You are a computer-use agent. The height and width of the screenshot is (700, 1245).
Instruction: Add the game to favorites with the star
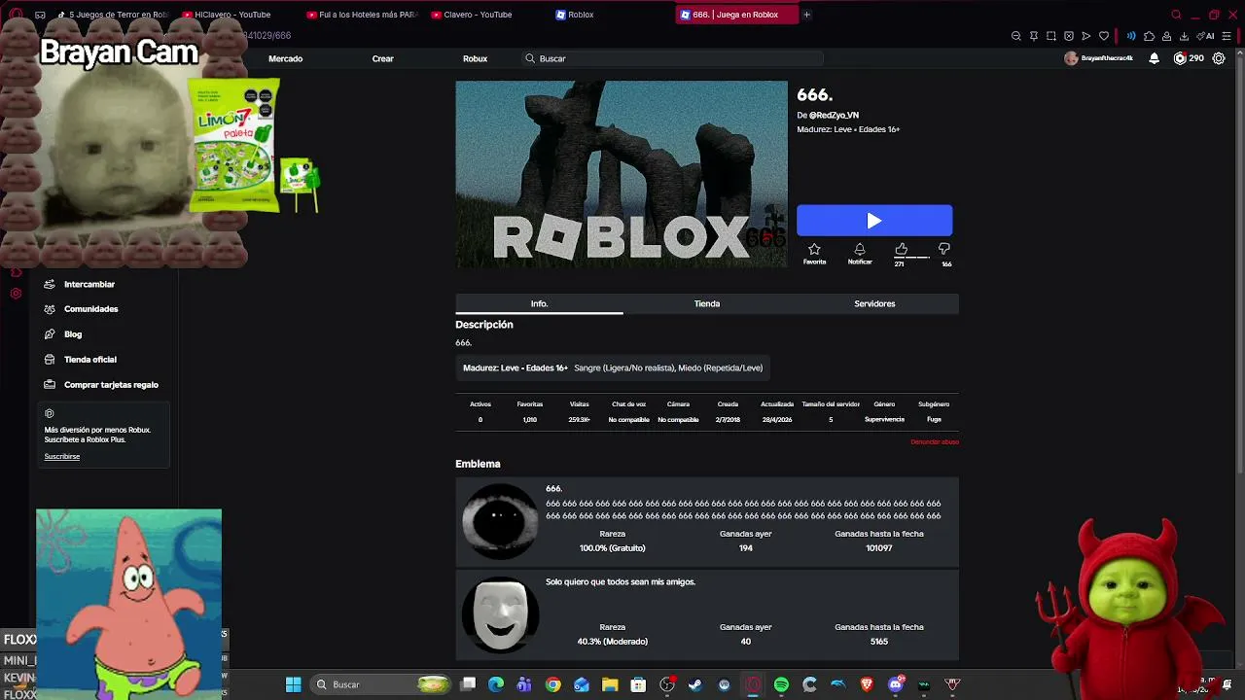[x=814, y=250]
